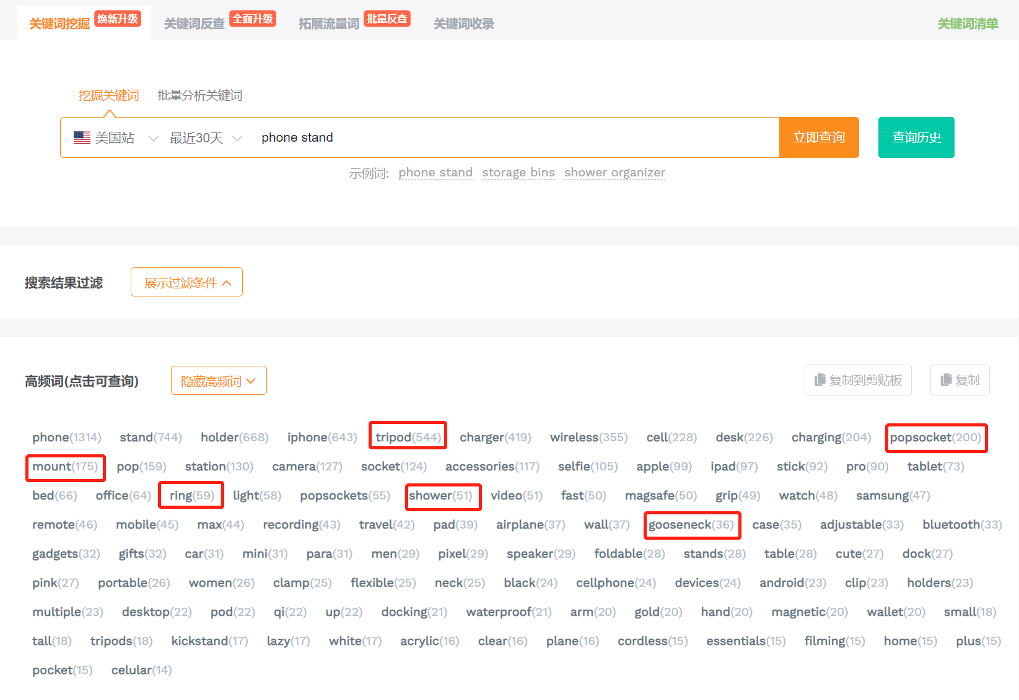
Task: Click the tripod(544) high-frequency word
Action: (x=408, y=437)
